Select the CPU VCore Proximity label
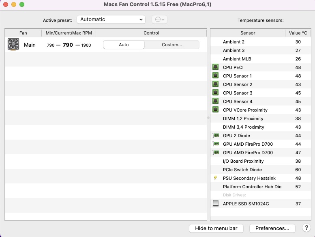 [x=245, y=110]
